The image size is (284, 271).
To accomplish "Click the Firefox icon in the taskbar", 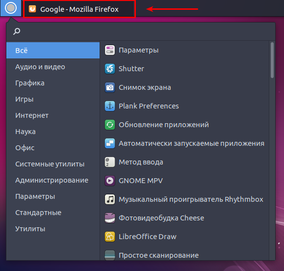I will (x=32, y=9).
